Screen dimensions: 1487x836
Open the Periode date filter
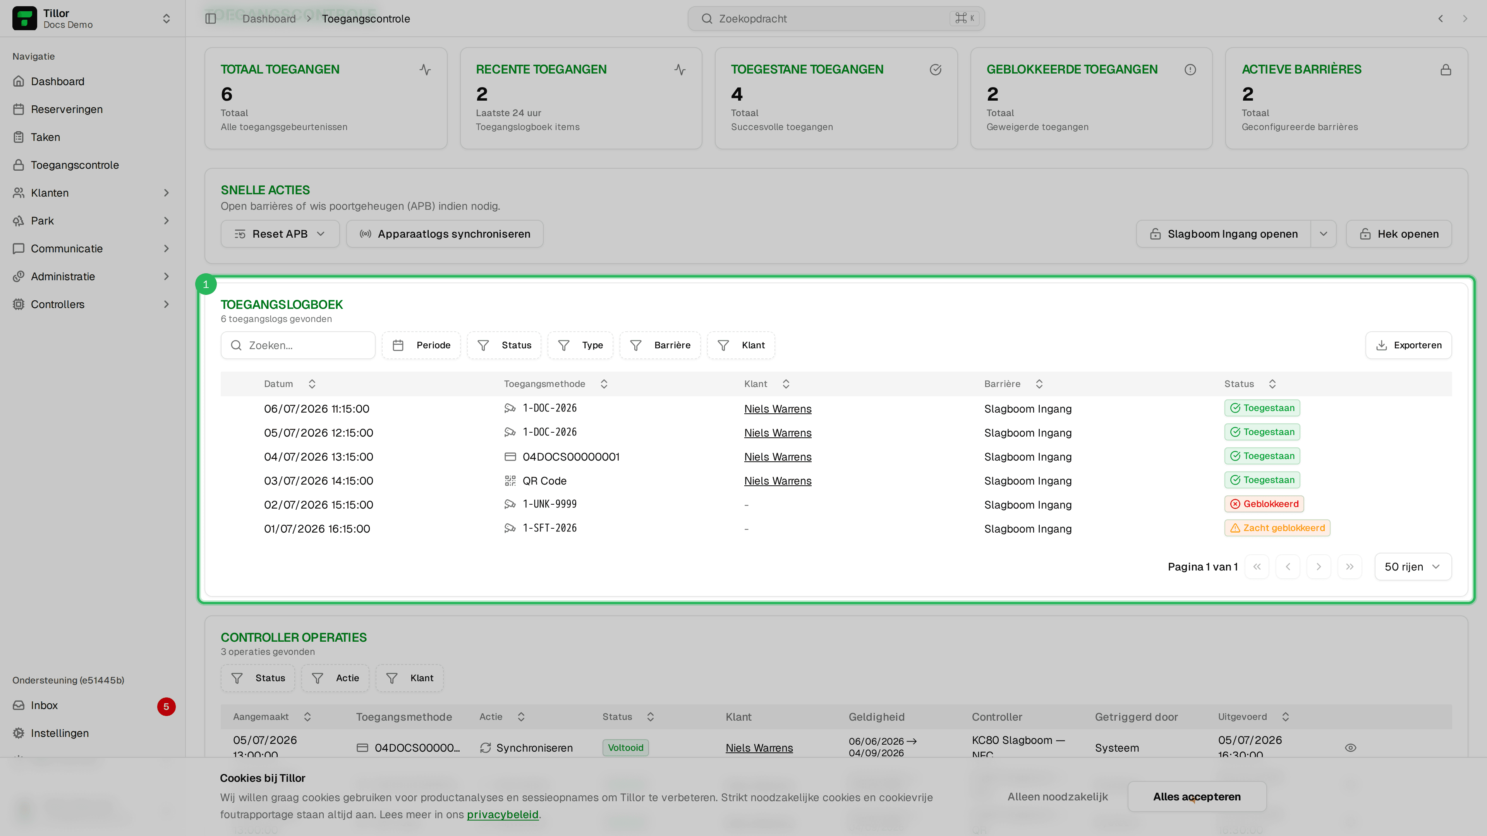[421, 345]
